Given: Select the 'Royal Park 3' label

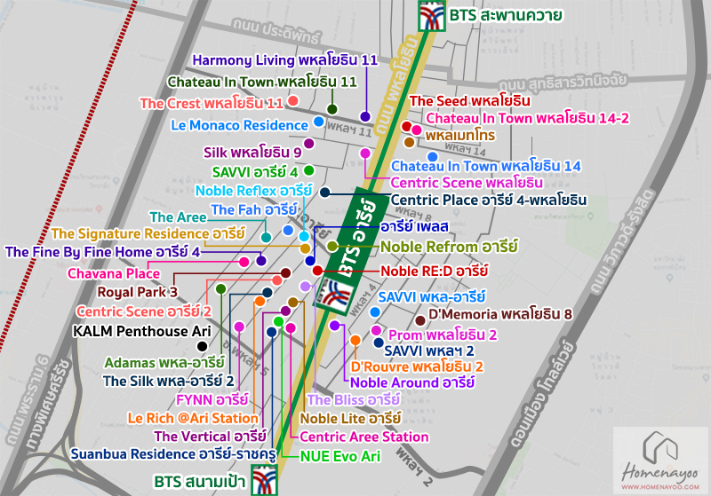Looking at the screenshot, I should click(137, 292).
